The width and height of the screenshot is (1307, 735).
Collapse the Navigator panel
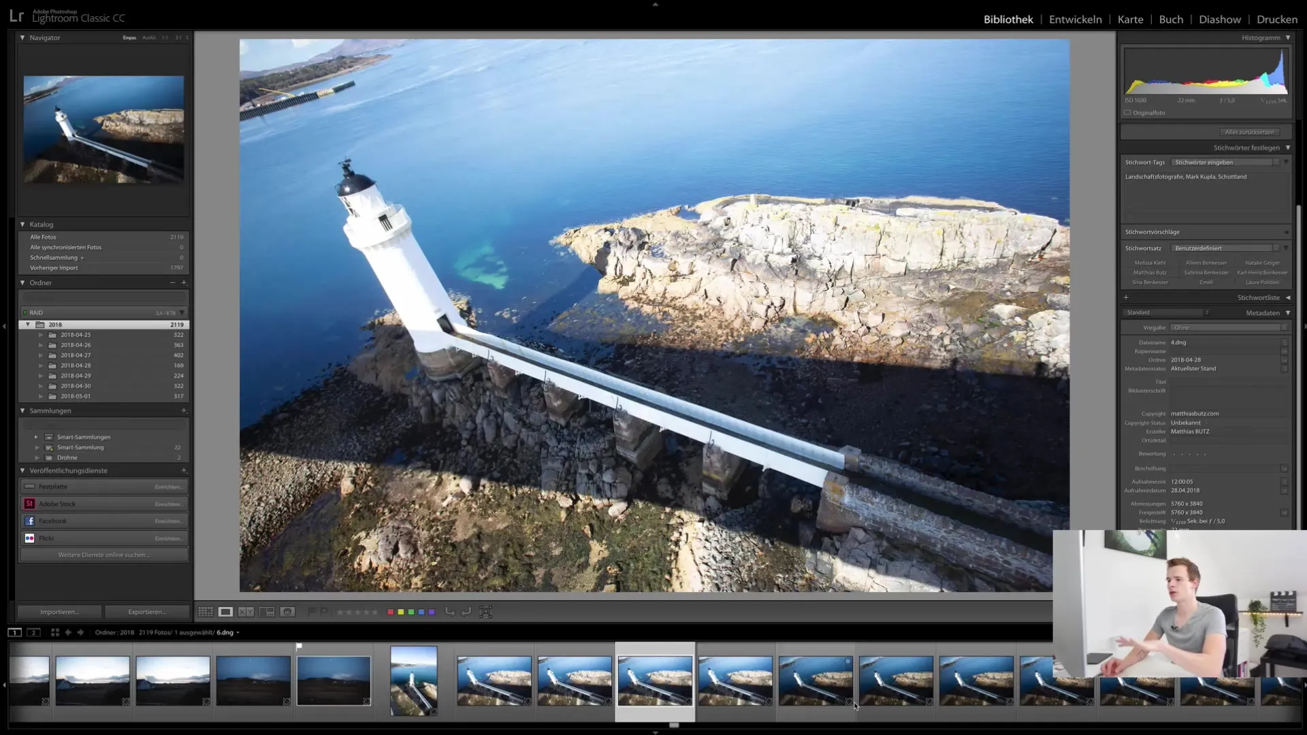(22, 37)
